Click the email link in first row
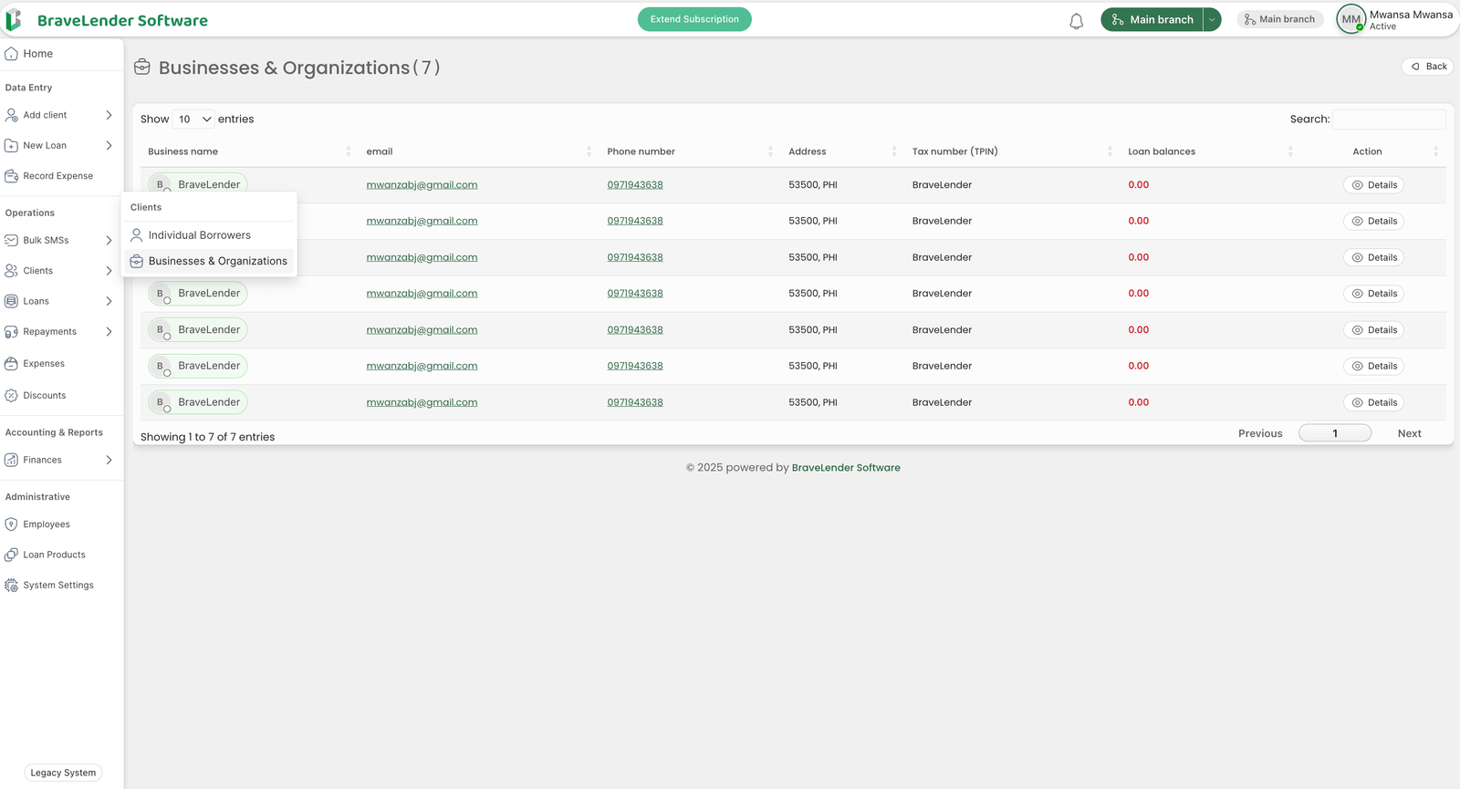This screenshot has height=789, width=1460. click(x=422, y=185)
